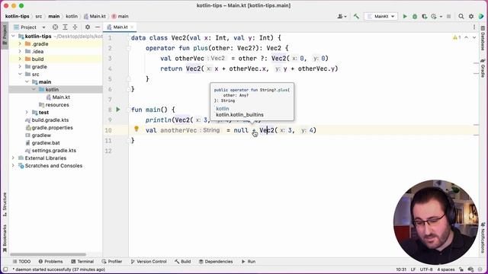488x274 pixels.
Task: Open the Version Control tool window
Action: coord(149,262)
